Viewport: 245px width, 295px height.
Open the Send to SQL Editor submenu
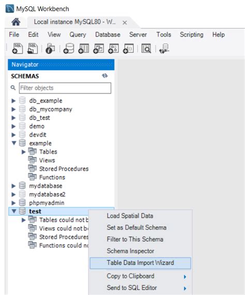[x=141, y=288]
